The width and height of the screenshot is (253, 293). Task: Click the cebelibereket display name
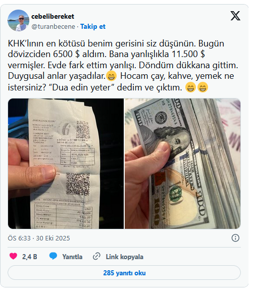tap(53, 17)
